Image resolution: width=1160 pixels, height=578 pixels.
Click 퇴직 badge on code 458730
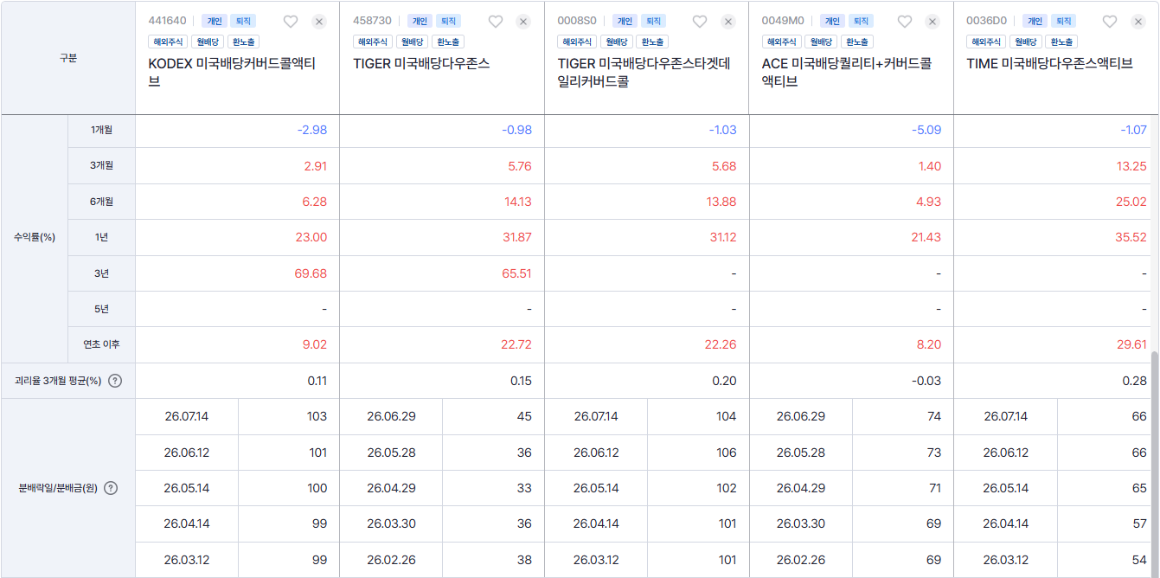click(x=447, y=21)
